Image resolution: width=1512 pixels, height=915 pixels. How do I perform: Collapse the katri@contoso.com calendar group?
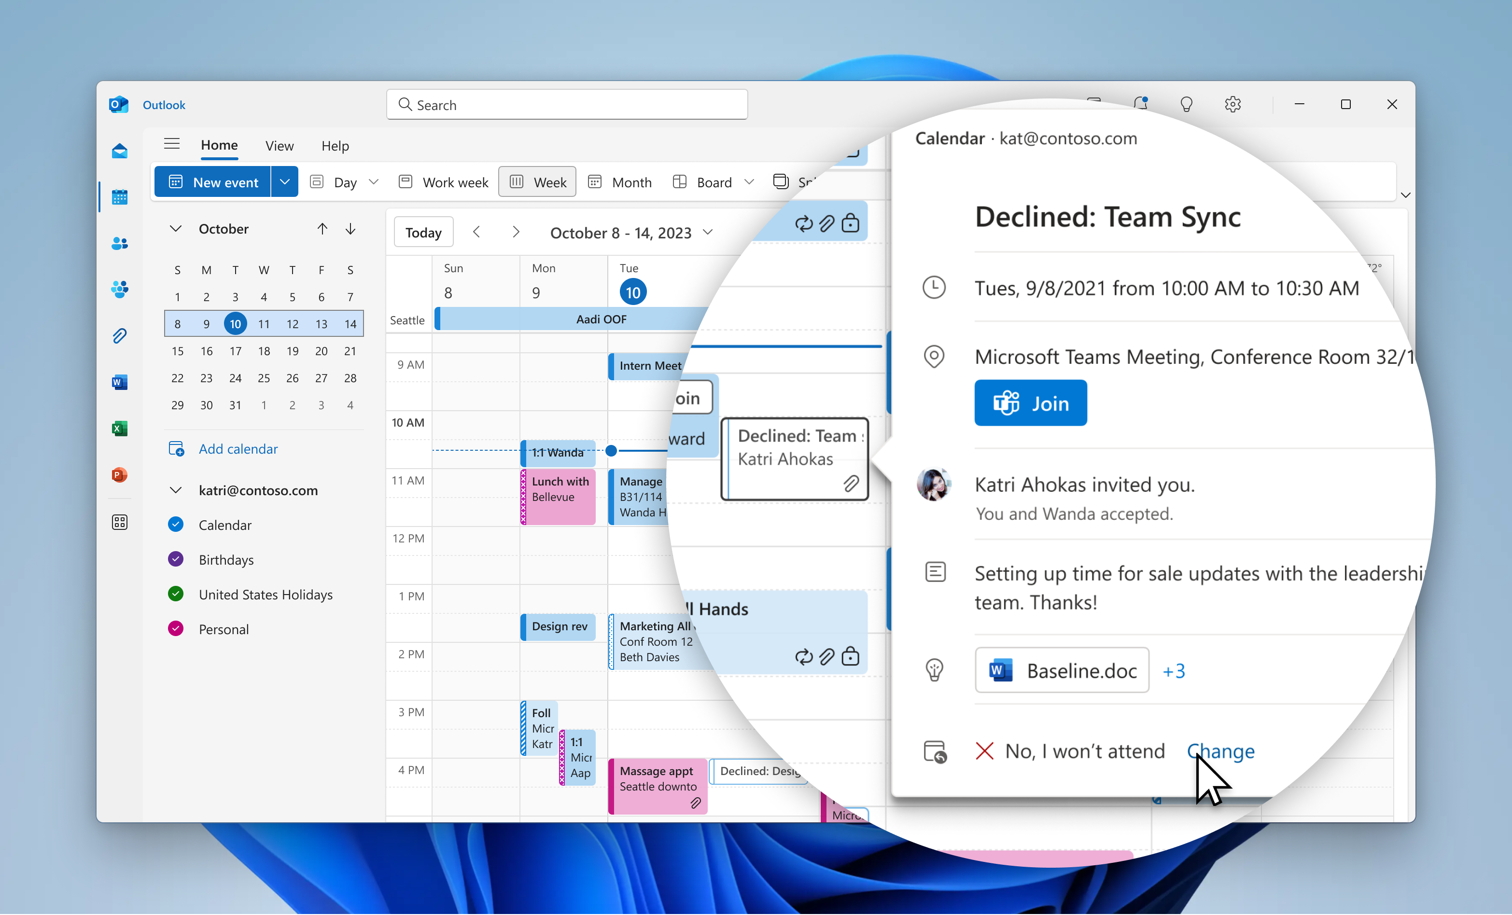(x=176, y=490)
